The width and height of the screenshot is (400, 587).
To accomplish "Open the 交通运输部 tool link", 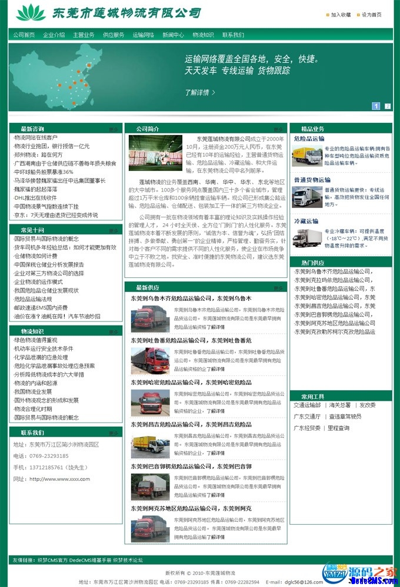I will (x=307, y=405).
